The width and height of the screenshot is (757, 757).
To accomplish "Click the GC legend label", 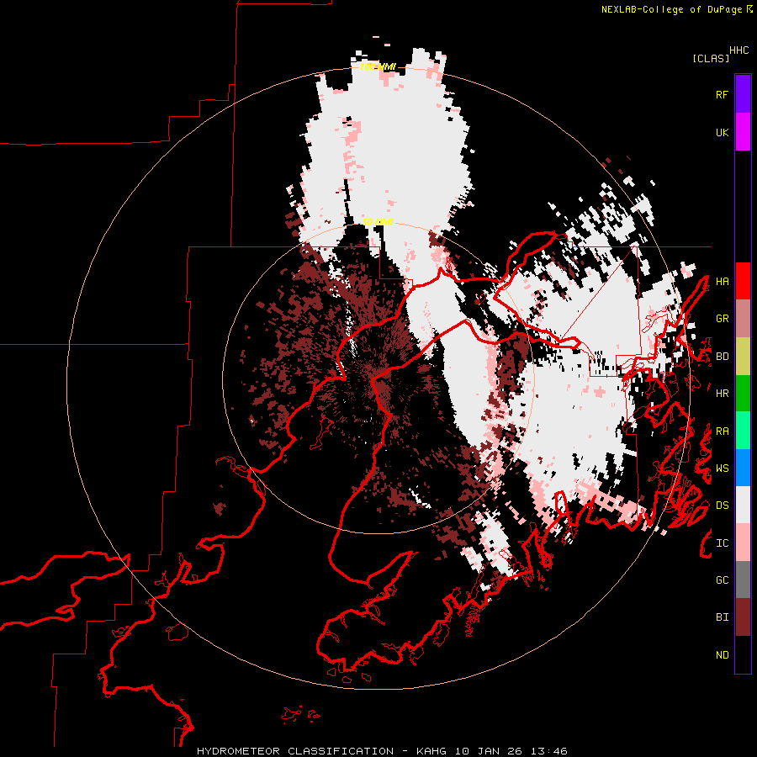I will (722, 580).
